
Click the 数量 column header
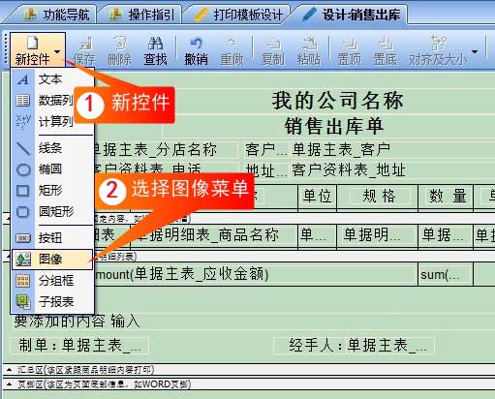[447, 196]
